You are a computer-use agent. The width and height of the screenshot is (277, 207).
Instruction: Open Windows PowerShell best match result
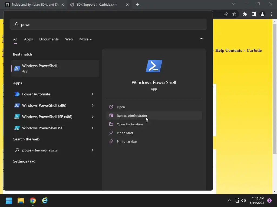[x=55, y=68]
